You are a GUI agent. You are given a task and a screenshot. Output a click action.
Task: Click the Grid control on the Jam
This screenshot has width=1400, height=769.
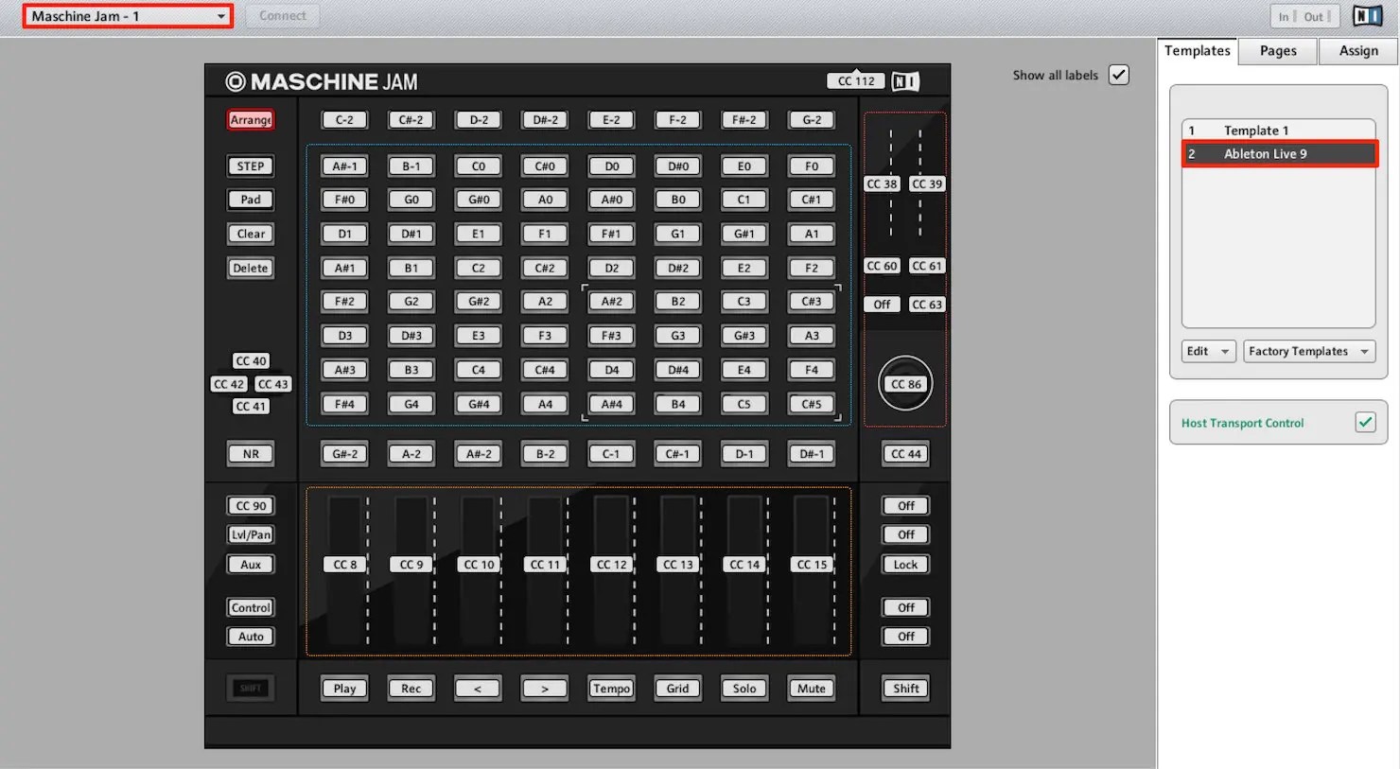tap(677, 688)
